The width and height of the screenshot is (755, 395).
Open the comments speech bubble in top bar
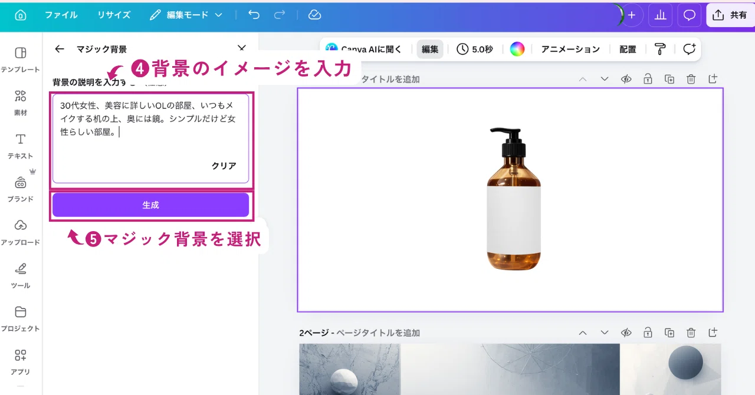pyautogui.click(x=690, y=15)
